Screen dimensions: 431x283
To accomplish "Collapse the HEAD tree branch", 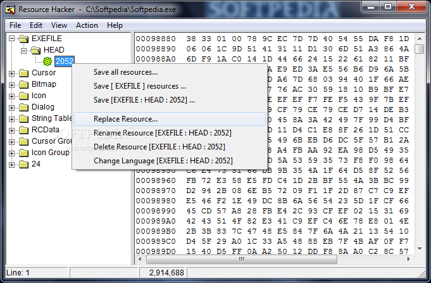I will coord(23,50).
